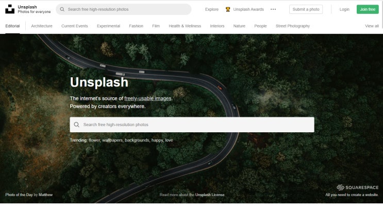
Task: Click the magnifier icon in hero search box
Action: tap(76, 125)
